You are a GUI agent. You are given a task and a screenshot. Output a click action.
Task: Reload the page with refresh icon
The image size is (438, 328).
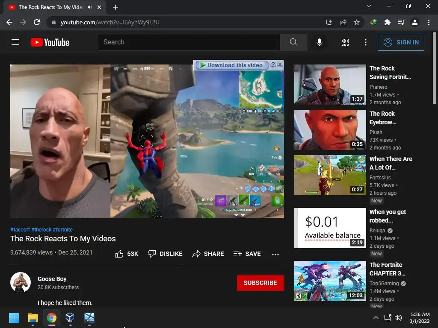pyautogui.click(x=37, y=22)
